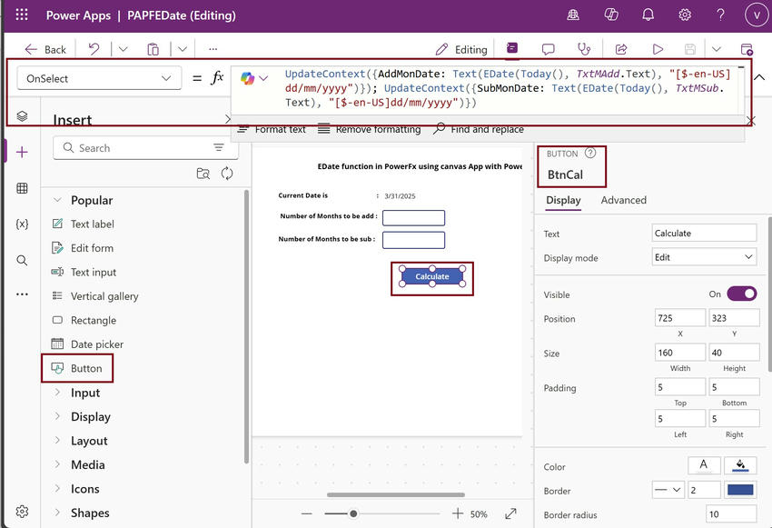
Task: Click the Share icon
Action: [x=621, y=49]
